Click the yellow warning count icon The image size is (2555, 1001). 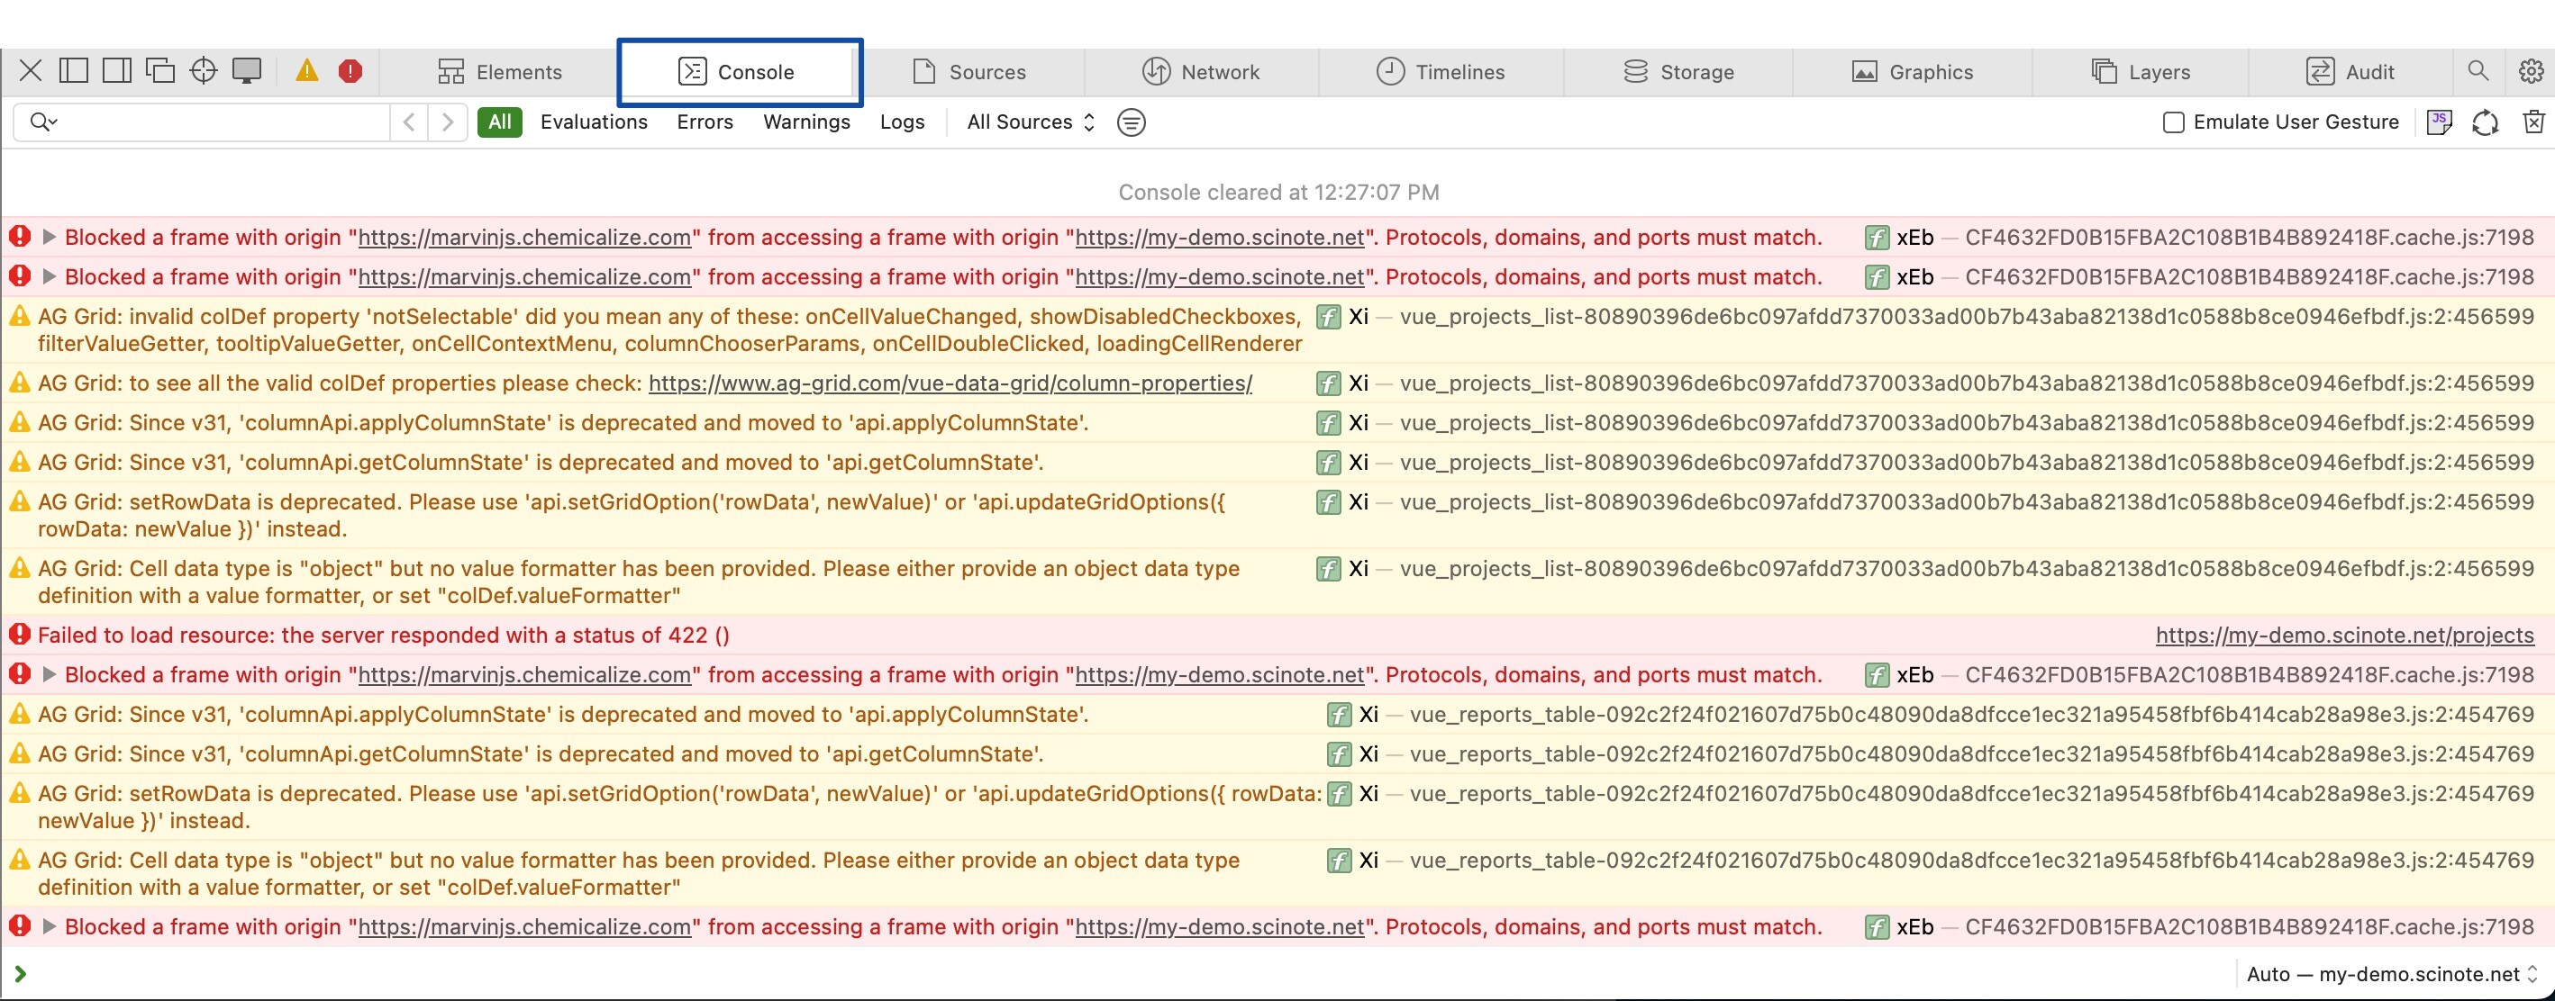point(307,70)
